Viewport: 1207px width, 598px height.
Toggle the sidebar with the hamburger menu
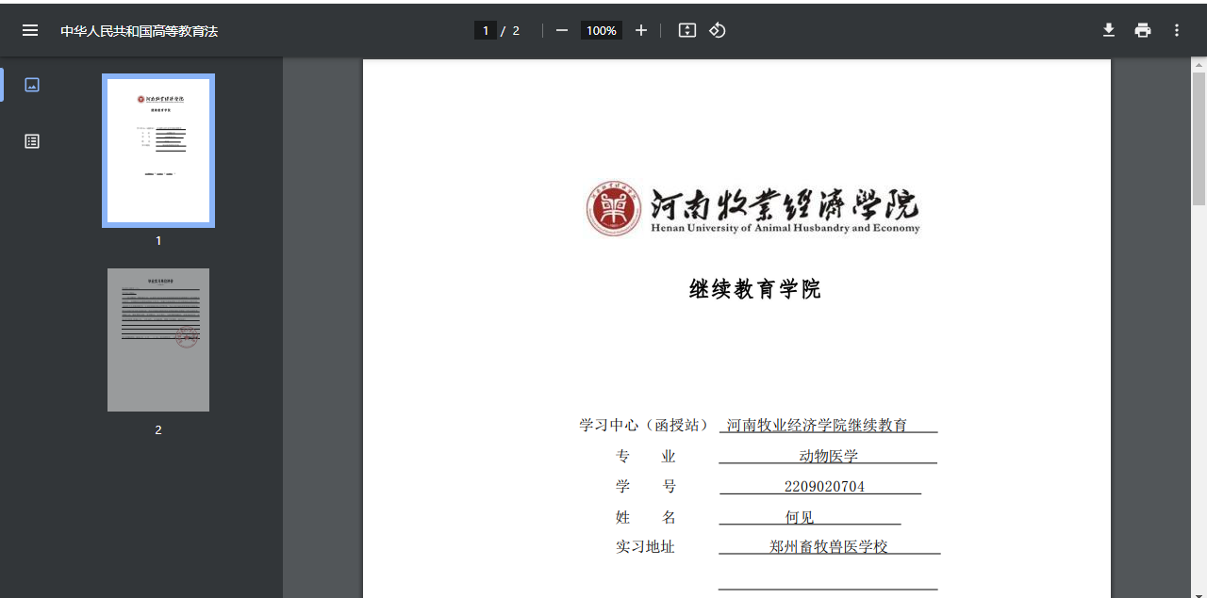click(30, 30)
